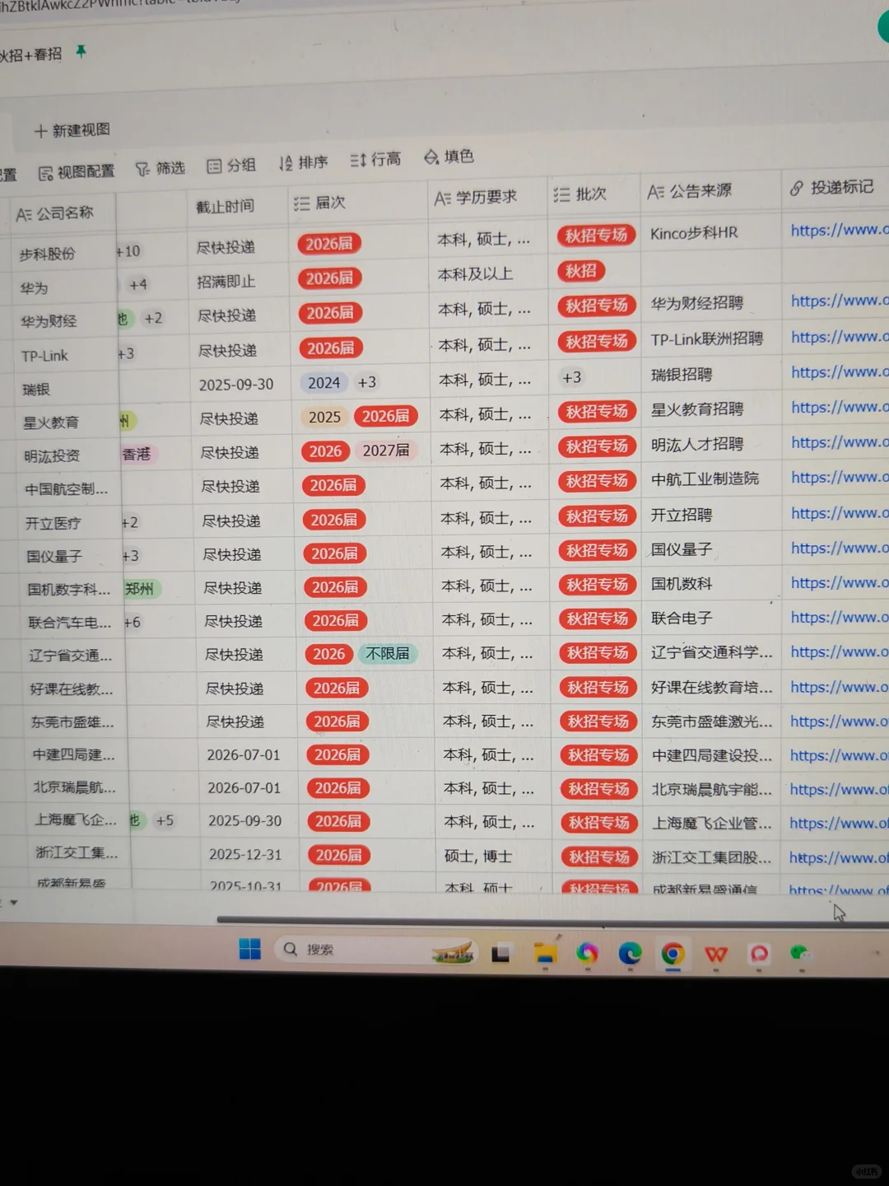Click the 2024 tag in 瑞银 row
889x1186 pixels.
323,382
